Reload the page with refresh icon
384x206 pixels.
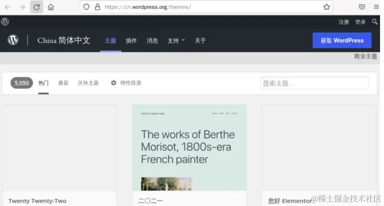click(37, 7)
